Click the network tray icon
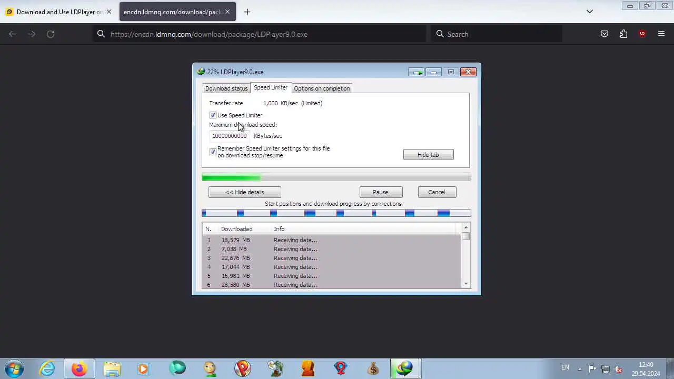 click(606, 369)
